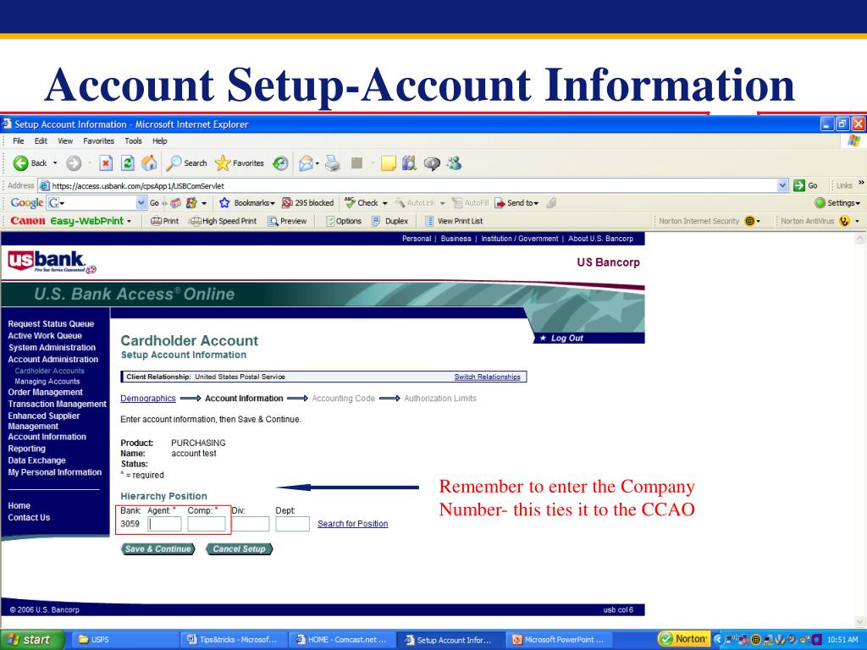Switch to USPS taskbar window

click(x=124, y=640)
